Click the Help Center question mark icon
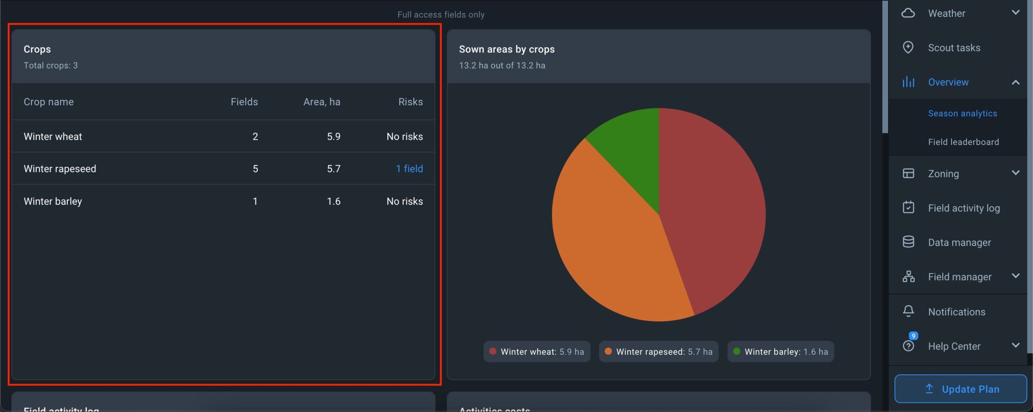 (908, 346)
